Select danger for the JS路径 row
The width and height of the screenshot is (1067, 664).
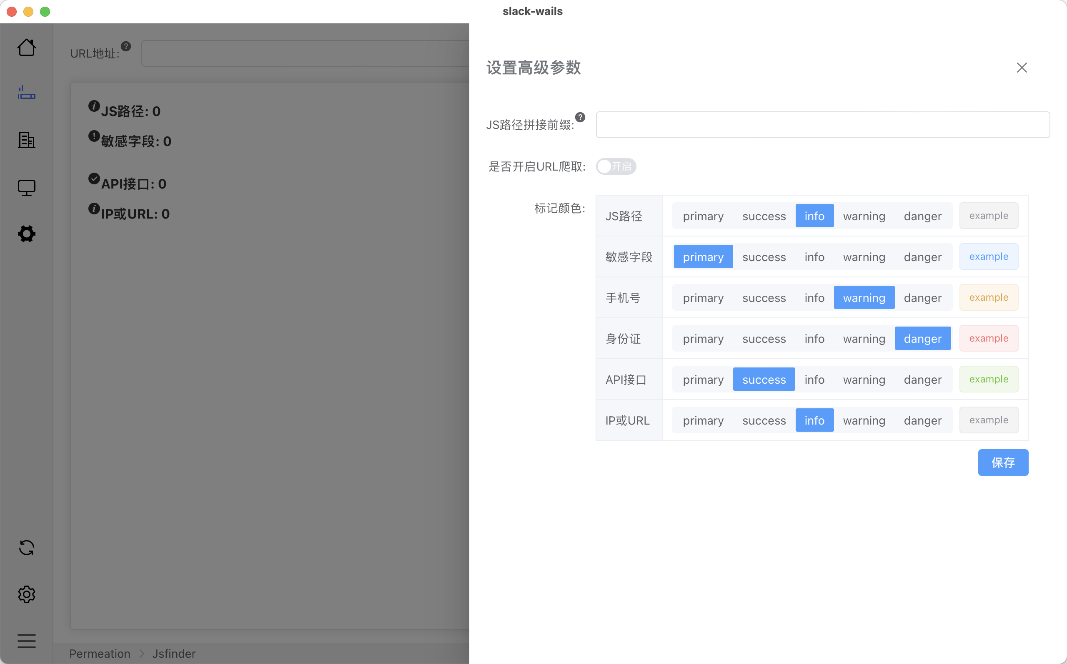point(922,216)
